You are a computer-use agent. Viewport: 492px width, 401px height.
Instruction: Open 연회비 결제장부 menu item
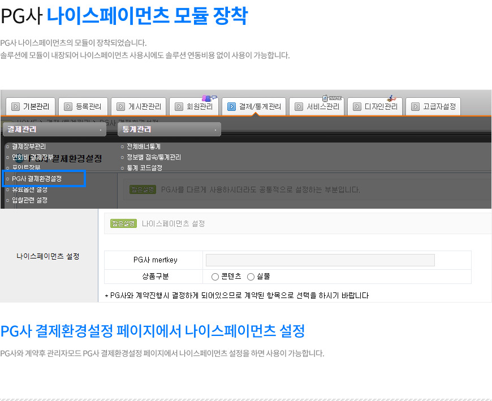[x=33, y=157]
